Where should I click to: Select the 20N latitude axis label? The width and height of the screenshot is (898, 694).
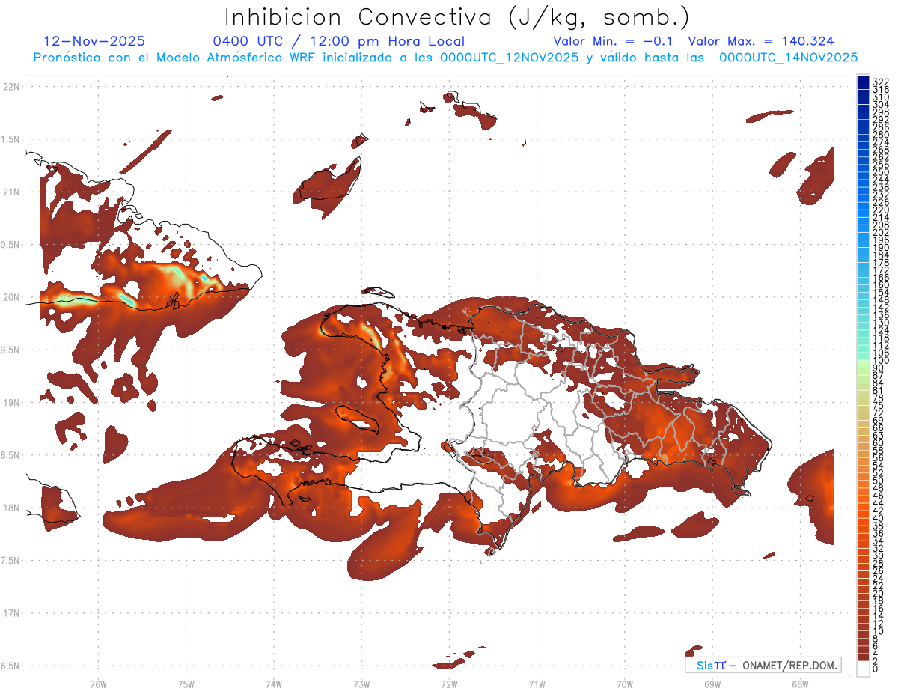tap(10, 297)
